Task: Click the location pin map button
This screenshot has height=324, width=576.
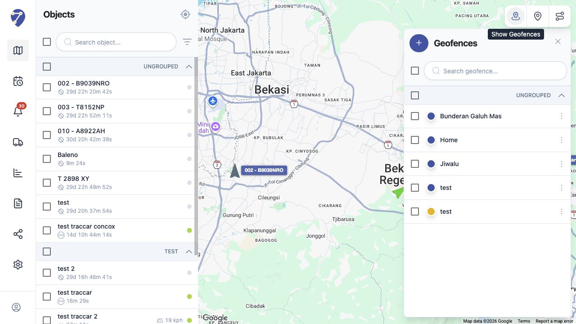Action: pos(538,17)
